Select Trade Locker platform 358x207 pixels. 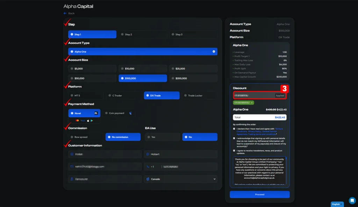[200, 95]
